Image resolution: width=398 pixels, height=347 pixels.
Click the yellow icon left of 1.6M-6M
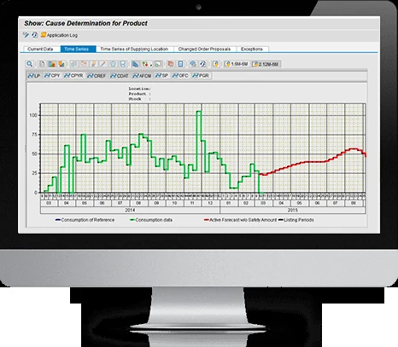215,64
